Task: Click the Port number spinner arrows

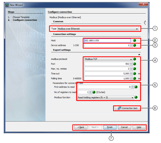Action: 131,64
